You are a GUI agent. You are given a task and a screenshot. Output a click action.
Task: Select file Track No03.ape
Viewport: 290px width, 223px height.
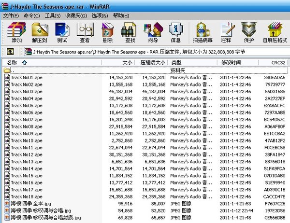pyautogui.click(x=27, y=91)
